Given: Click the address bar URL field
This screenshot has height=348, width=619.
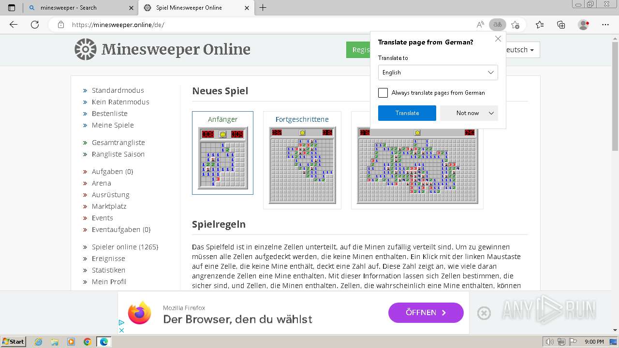Looking at the screenshot, I should click(x=271, y=25).
